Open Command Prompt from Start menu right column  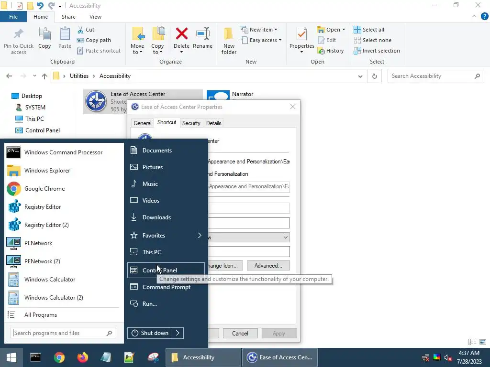(x=166, y=287)
